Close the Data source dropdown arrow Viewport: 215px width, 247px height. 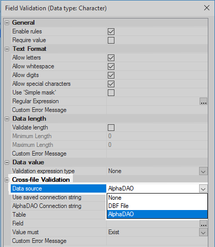[x=203, y=188]
